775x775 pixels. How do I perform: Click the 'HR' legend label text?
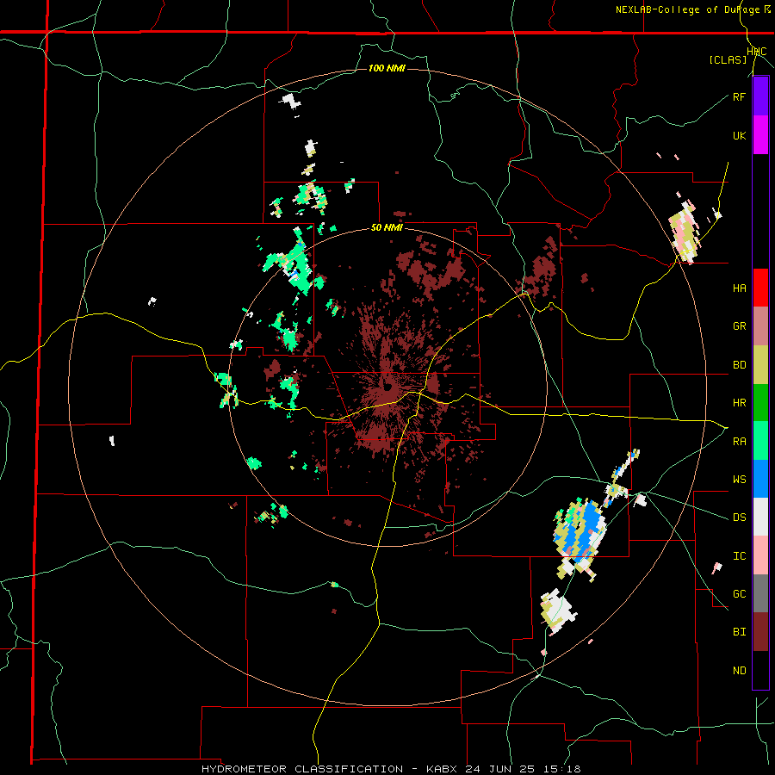739,403
